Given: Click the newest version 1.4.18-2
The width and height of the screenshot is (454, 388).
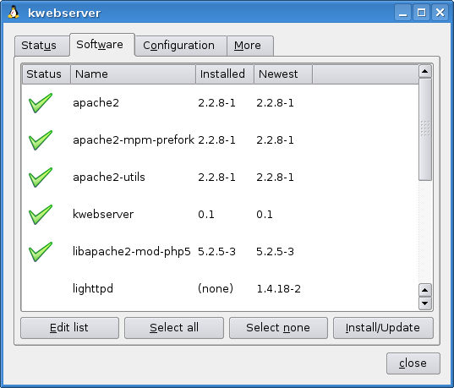Looking at the screenshot, I should tap(278, 289).
